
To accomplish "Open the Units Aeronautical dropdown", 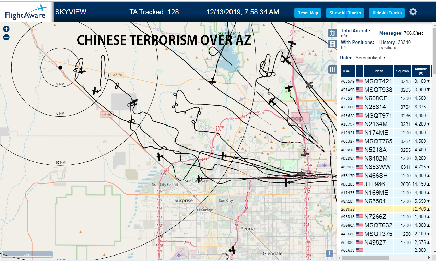I will click(370, 58).
